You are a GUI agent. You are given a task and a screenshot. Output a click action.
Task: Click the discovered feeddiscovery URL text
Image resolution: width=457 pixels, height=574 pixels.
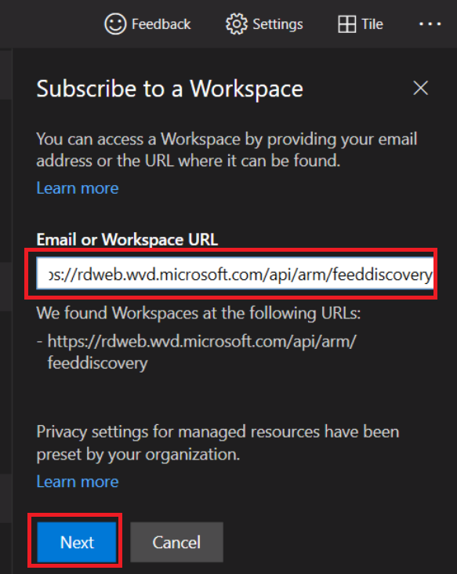[x=201, y=352]
